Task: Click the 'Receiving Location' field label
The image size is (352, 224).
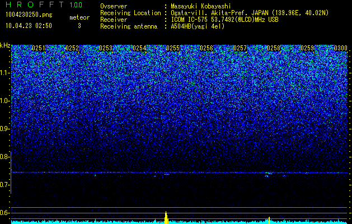Action: tap(130, 13)
